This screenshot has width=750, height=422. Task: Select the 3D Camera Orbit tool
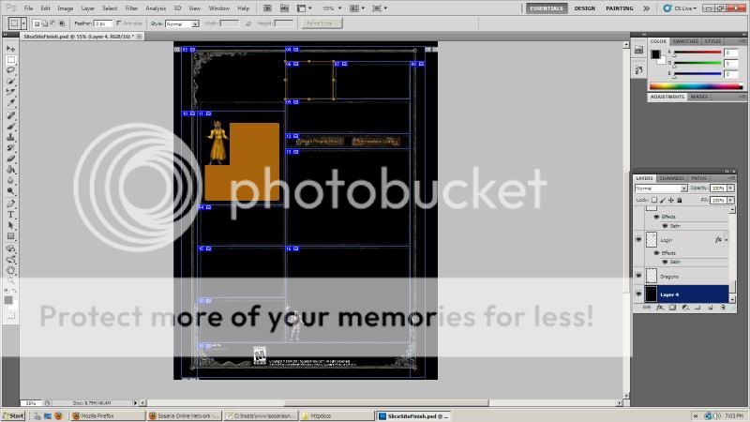pos(10,260)
